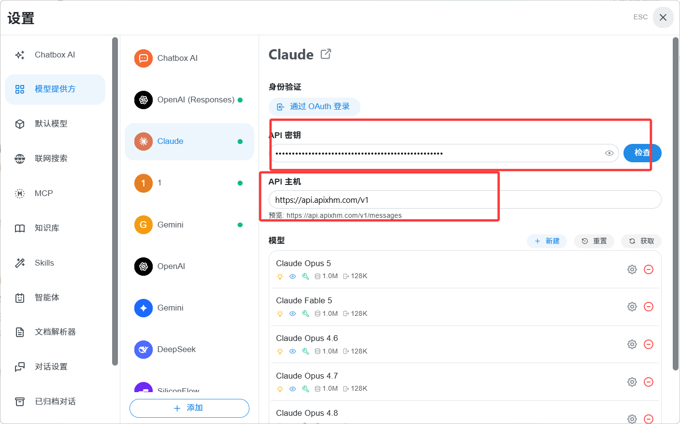The image size is (680, 424).
Task: Open the external link icon beside Claude heading
Action: [326, 54]
